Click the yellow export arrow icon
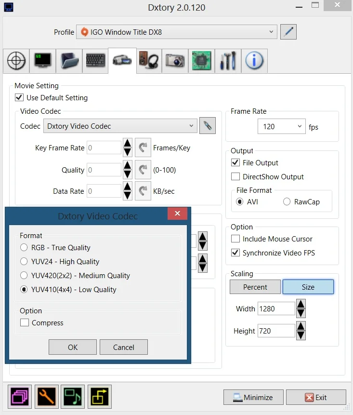This screenshot has height=415, width=353. tap(100, 397)
